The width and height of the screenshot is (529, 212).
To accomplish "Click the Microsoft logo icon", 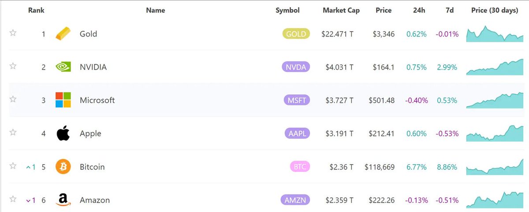I will click(x=63, y=100).
